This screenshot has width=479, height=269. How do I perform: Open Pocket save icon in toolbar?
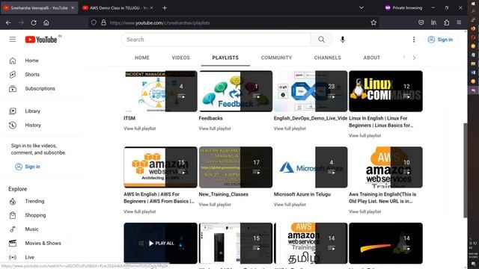click(421, 22)
